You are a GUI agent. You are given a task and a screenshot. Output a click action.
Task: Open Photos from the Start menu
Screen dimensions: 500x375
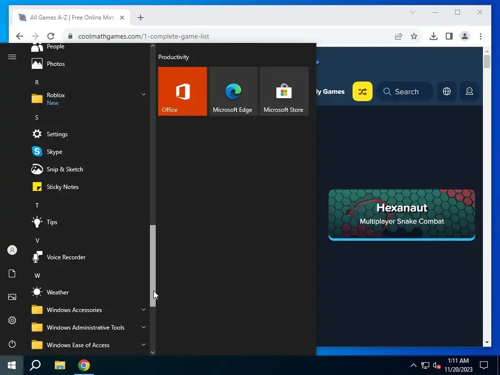coord(88,64)
